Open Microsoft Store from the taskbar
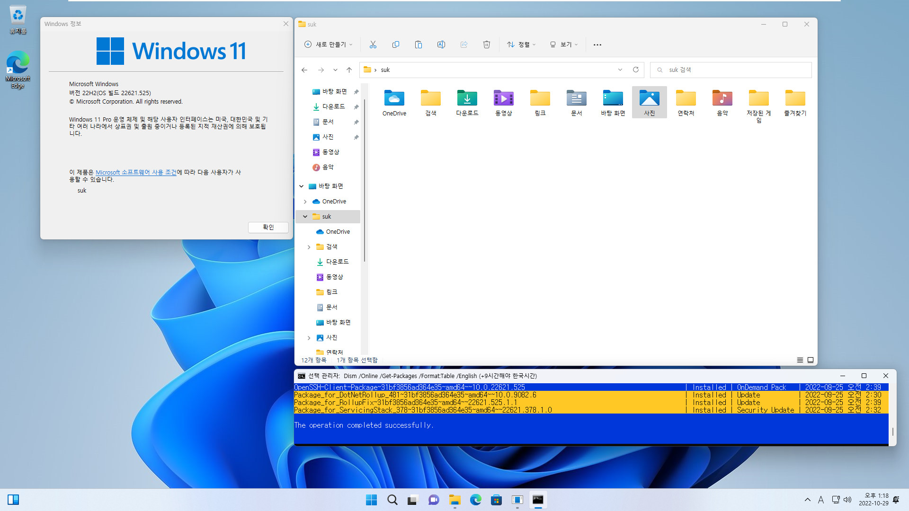909x511 pixels. coord(496,500)
